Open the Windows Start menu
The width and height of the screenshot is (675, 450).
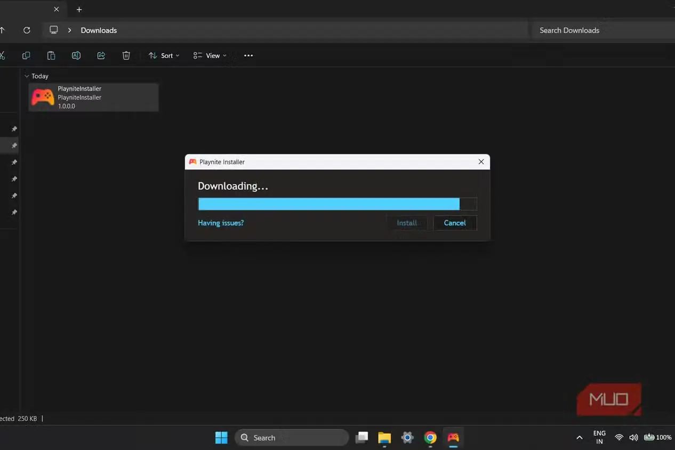(221, 438)
